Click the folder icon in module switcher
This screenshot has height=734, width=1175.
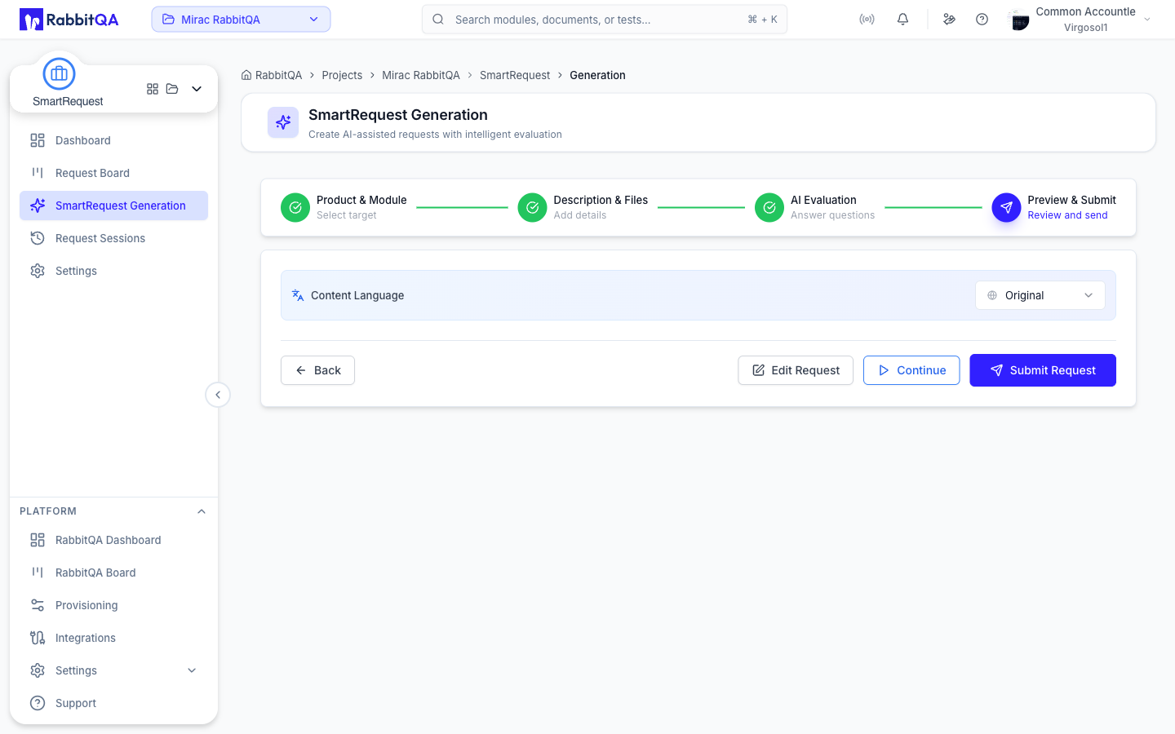(x=172, y=89)
